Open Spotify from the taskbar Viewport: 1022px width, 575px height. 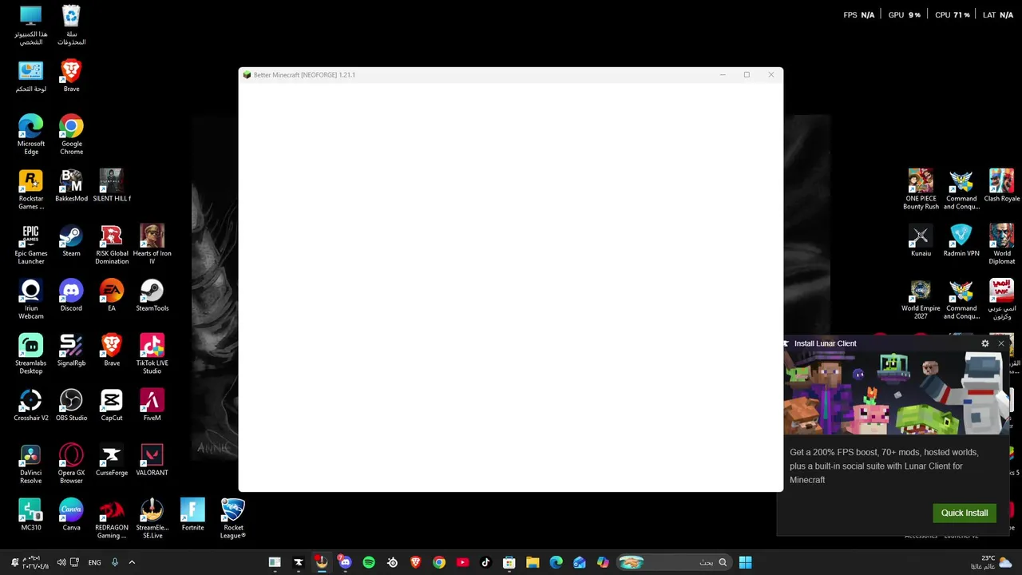tap(369, 562)
